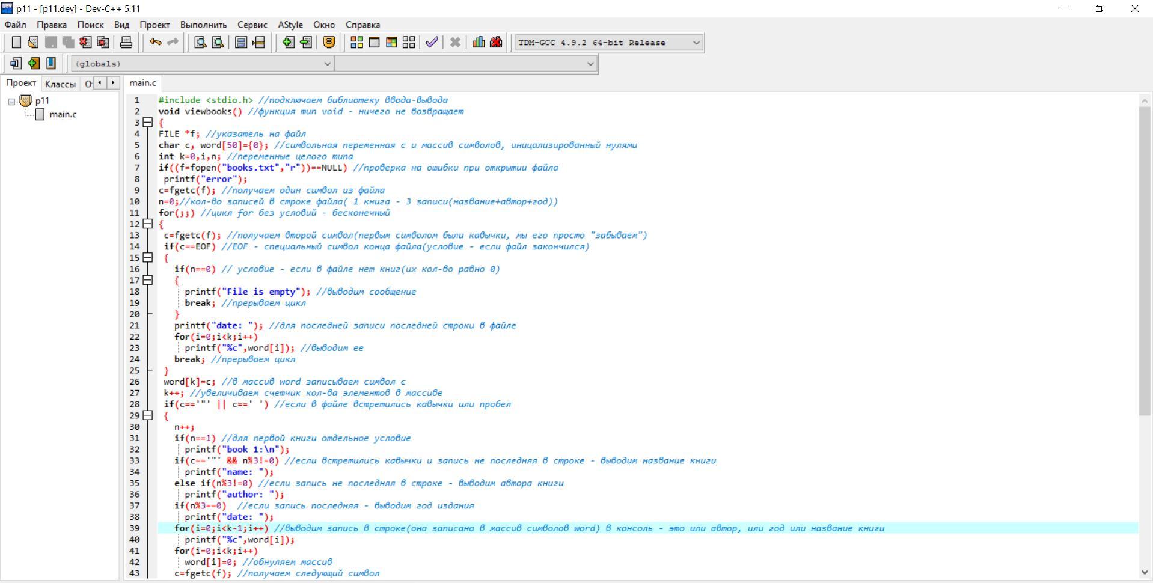Print the file using the printer icon
The height and width of the screenshot is (583, 1153).
tap(126, 42)
